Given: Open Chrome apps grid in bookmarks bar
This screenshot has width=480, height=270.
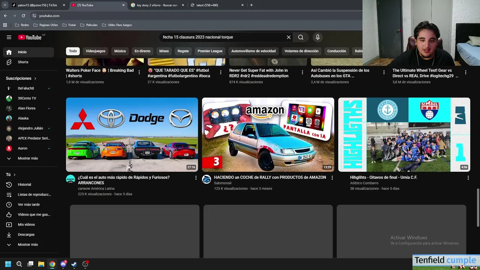Looking at the screenshot, I should [x=5, y=25].
